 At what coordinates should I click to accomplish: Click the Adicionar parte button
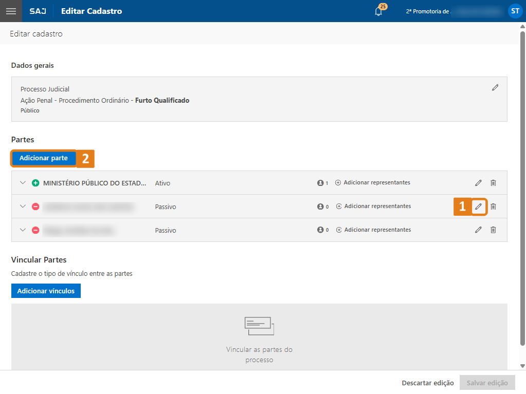pyautogui.click(x=44, y=158)
